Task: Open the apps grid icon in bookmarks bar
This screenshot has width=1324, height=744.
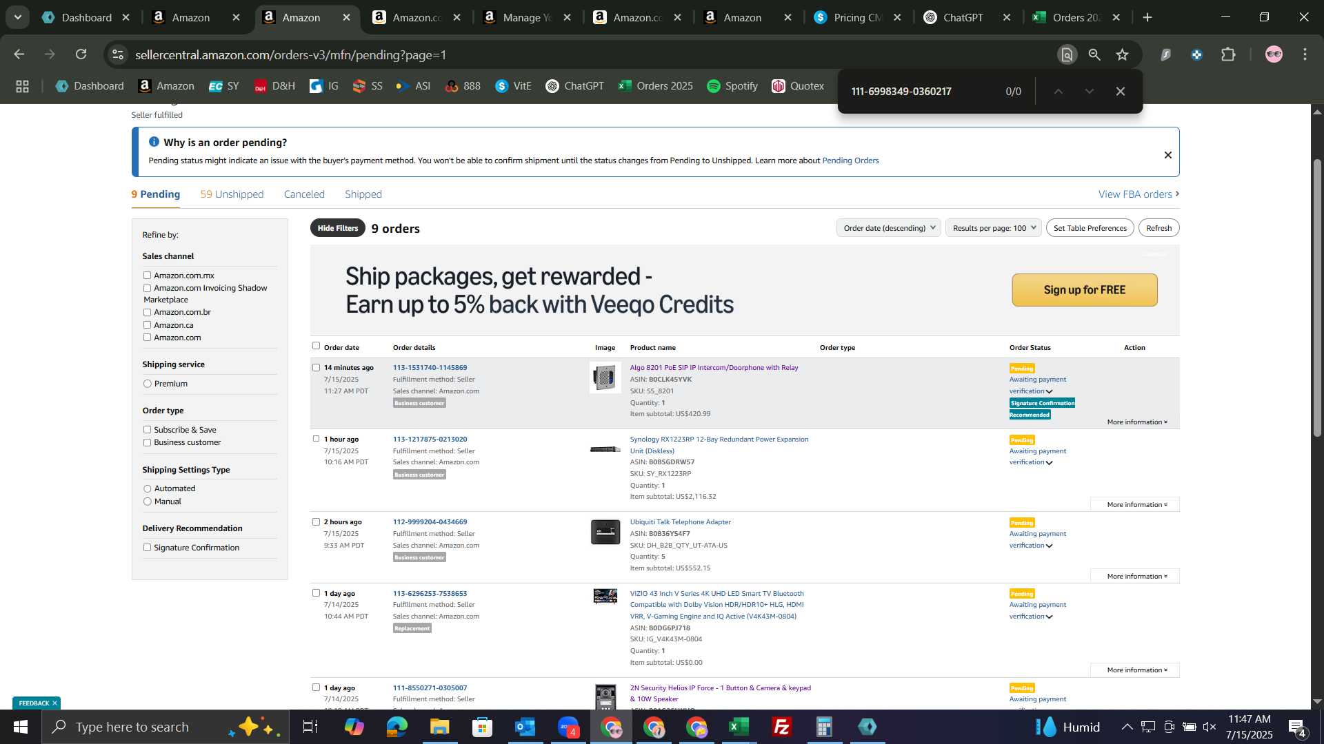Action: tap(22, 86)
